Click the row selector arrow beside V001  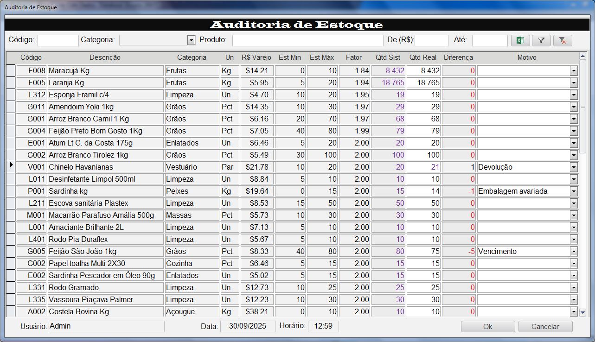[x=11, y=166]
